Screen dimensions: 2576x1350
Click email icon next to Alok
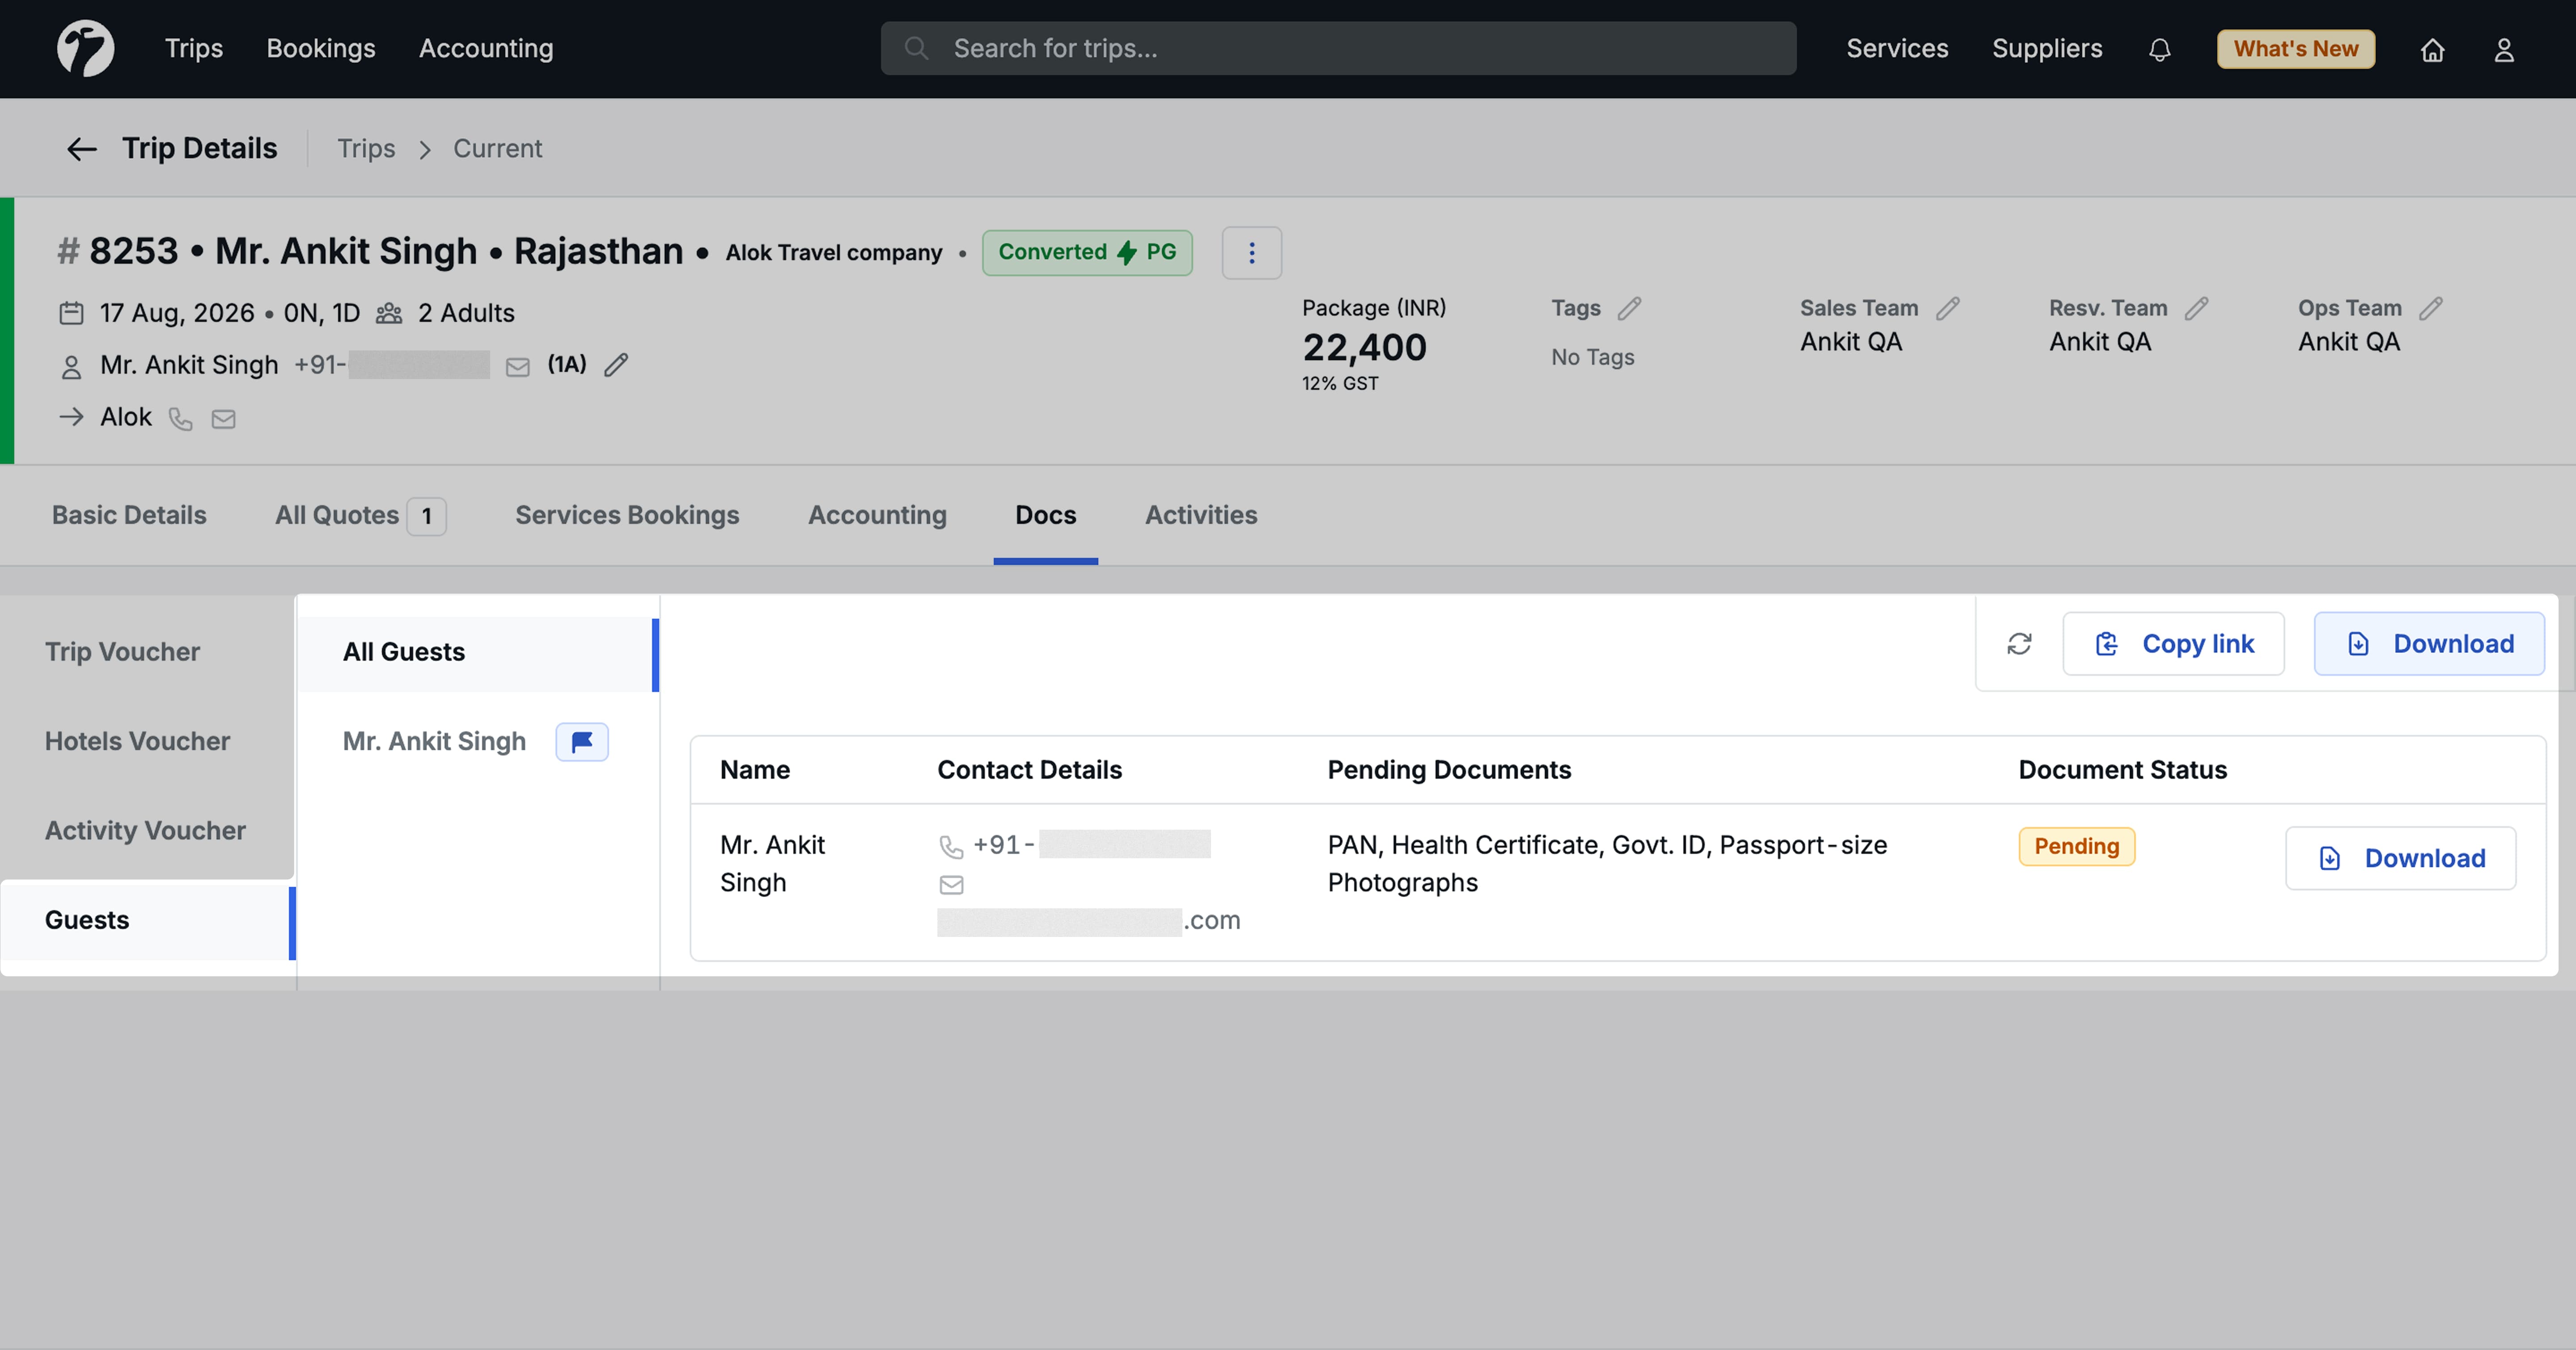[223, 419]
